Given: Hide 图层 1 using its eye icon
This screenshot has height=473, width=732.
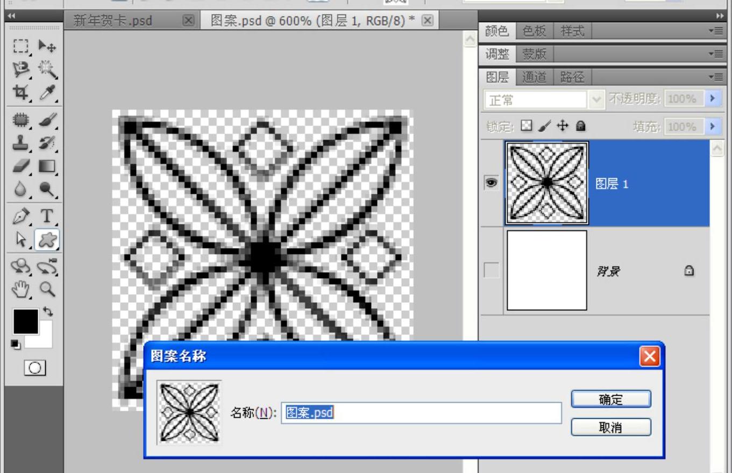Looking at the screenshot, I should coord(491,183).
